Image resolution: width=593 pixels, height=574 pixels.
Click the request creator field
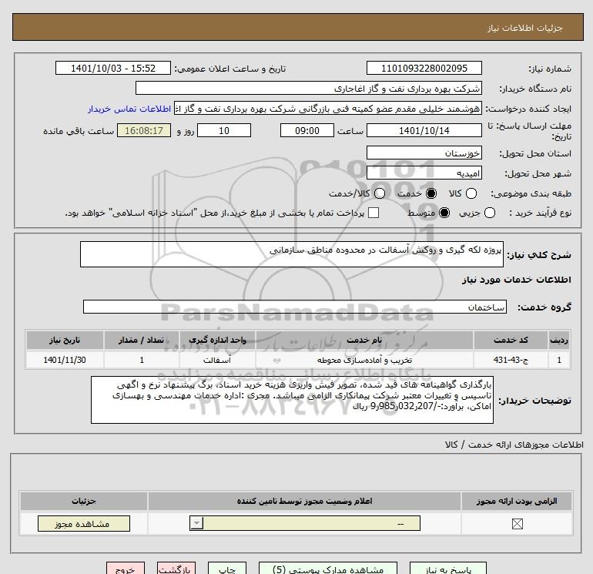(x=328, y=108)
